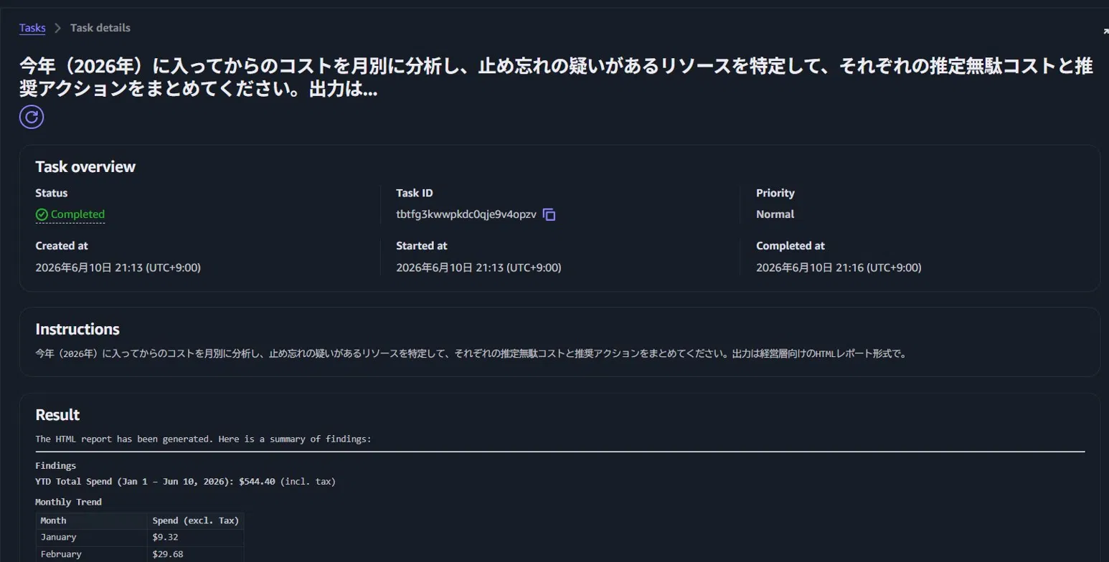Click the Created at field label

(62, 246)
